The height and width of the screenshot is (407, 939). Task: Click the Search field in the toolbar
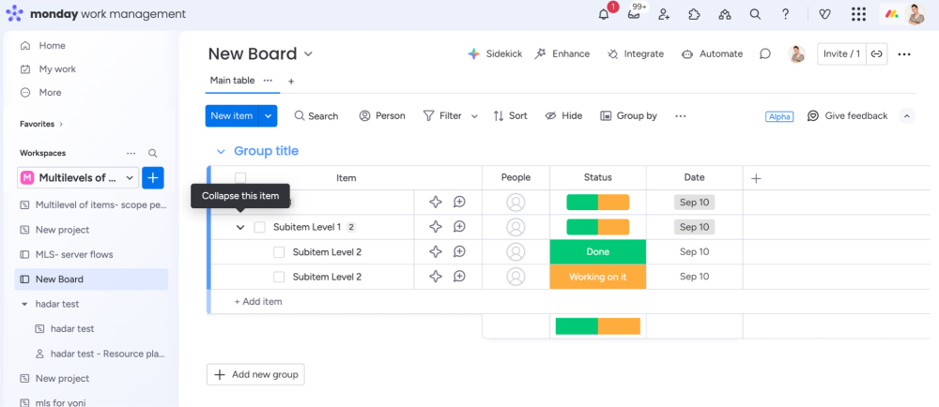coord(316,116)
